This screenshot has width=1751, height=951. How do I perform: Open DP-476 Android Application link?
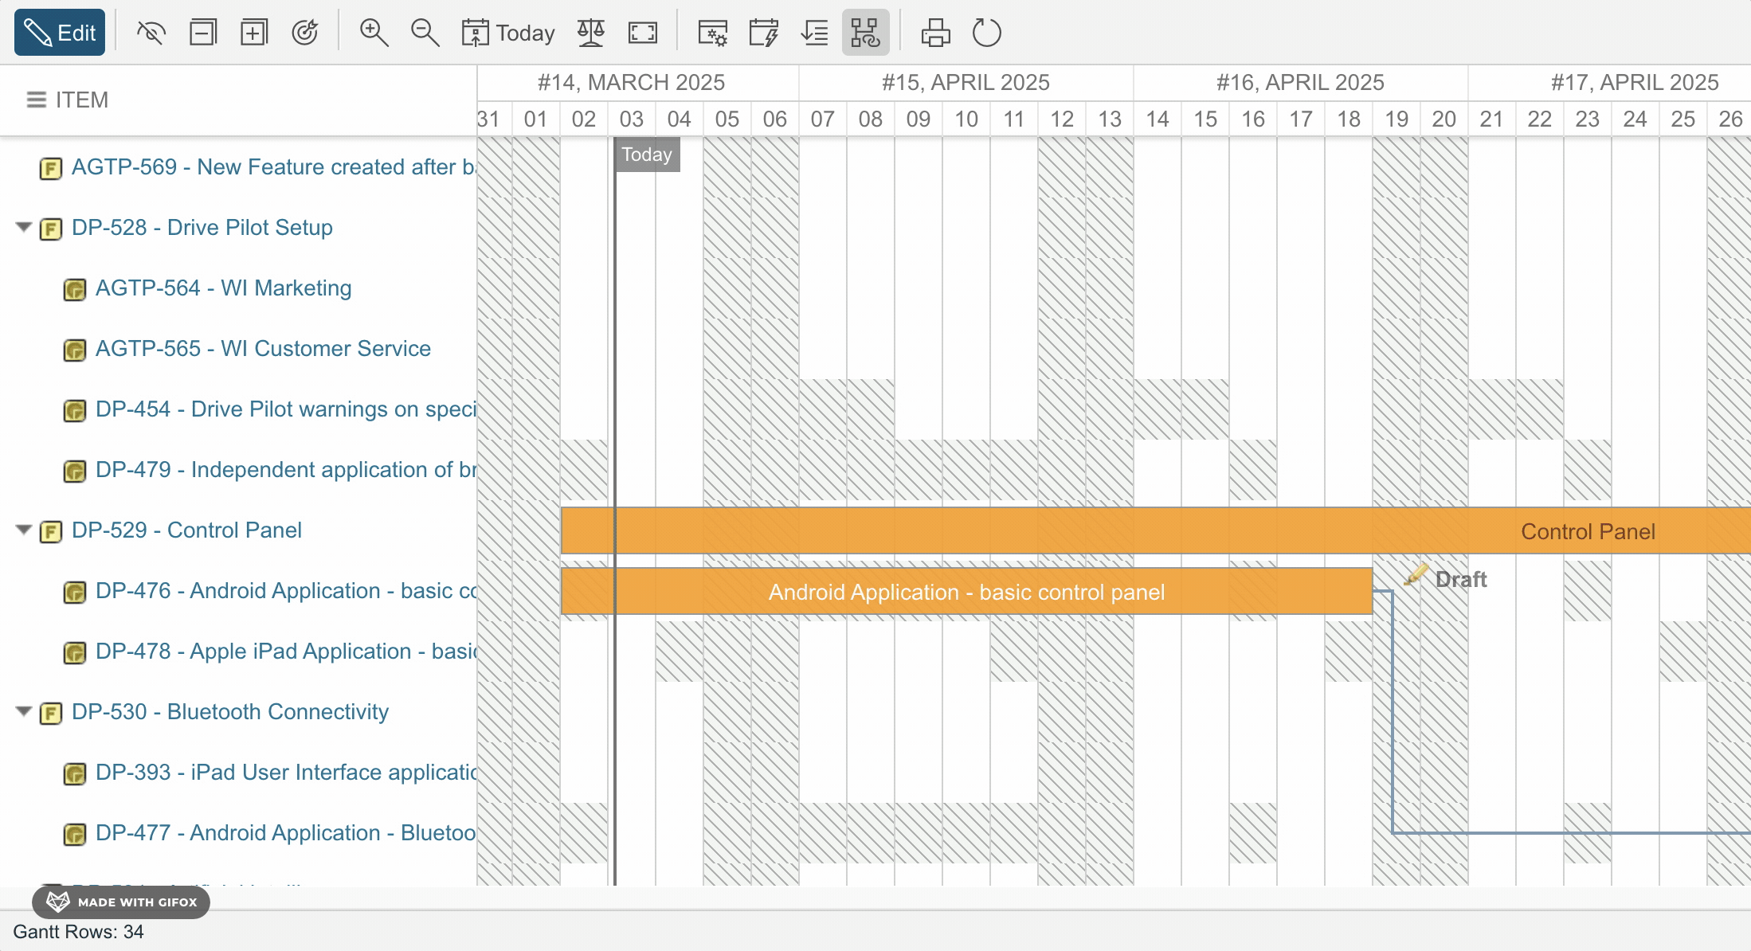click(x=285, y=591)
